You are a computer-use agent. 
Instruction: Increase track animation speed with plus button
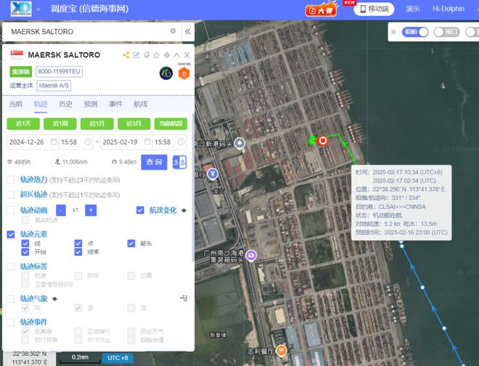click(x=91, y=210)
